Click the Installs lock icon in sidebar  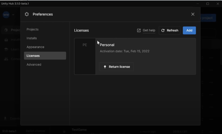(6, 40)
